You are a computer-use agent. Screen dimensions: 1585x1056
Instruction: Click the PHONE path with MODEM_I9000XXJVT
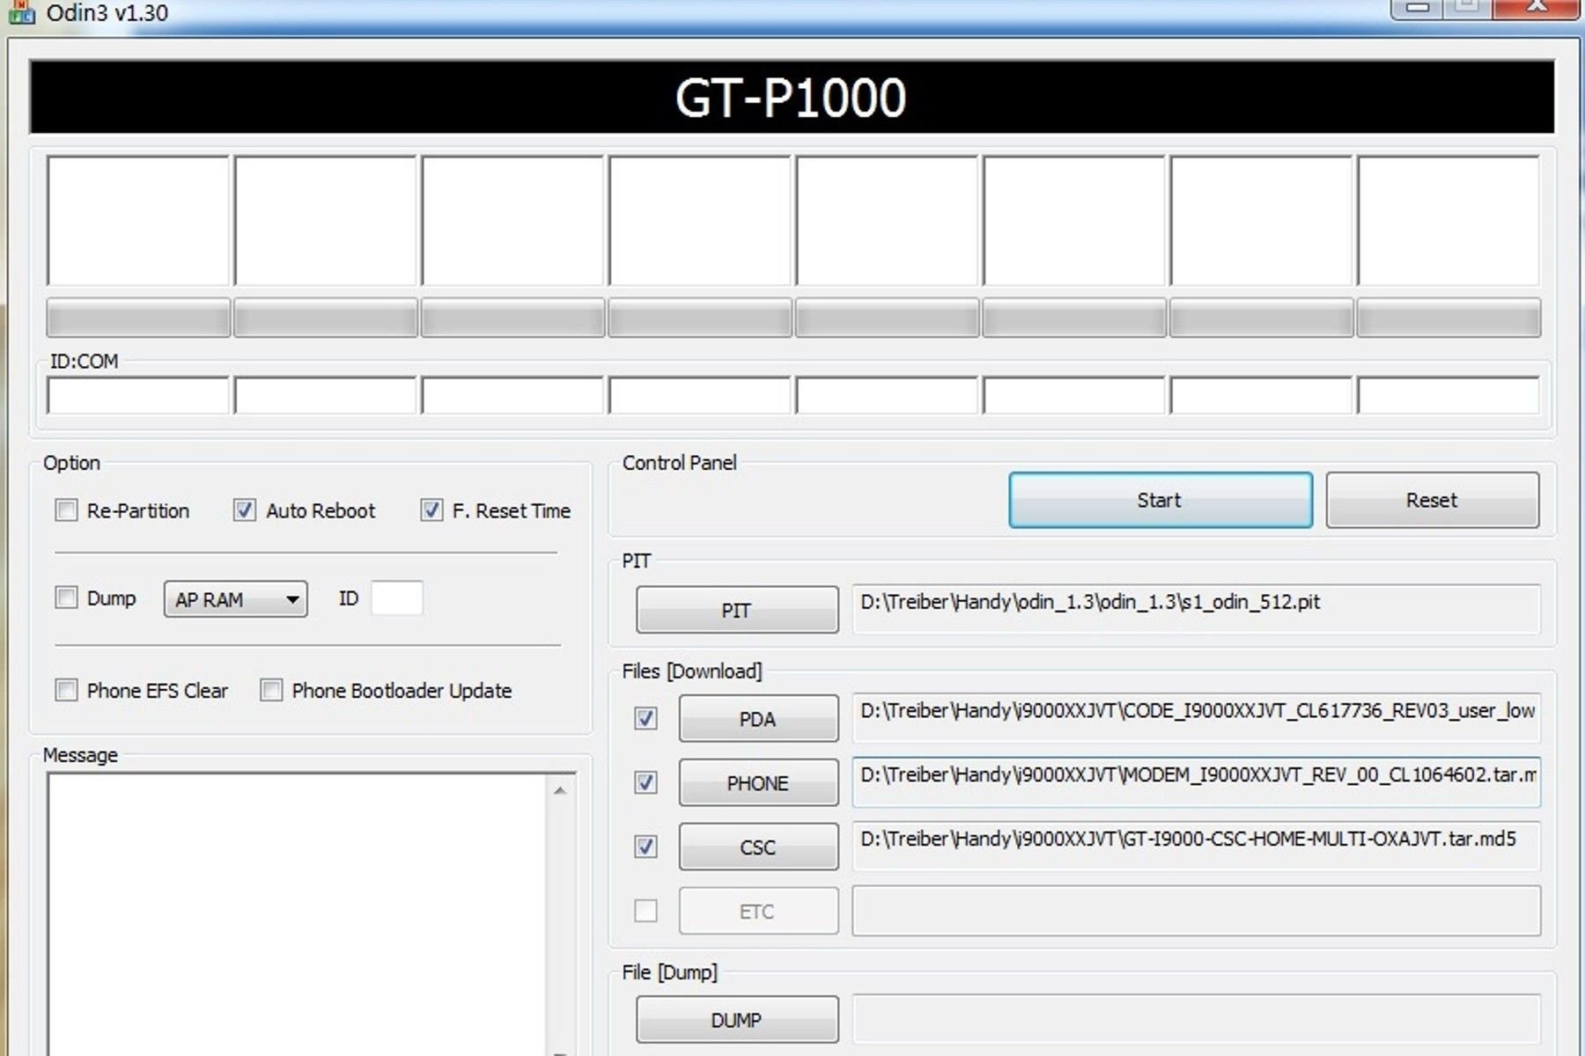tap(1197, 782)
